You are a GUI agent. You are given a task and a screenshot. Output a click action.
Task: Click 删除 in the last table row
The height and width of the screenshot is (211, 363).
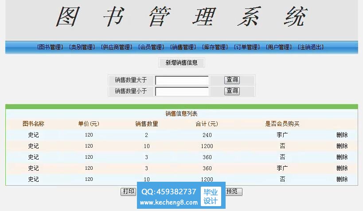point(342,179)
